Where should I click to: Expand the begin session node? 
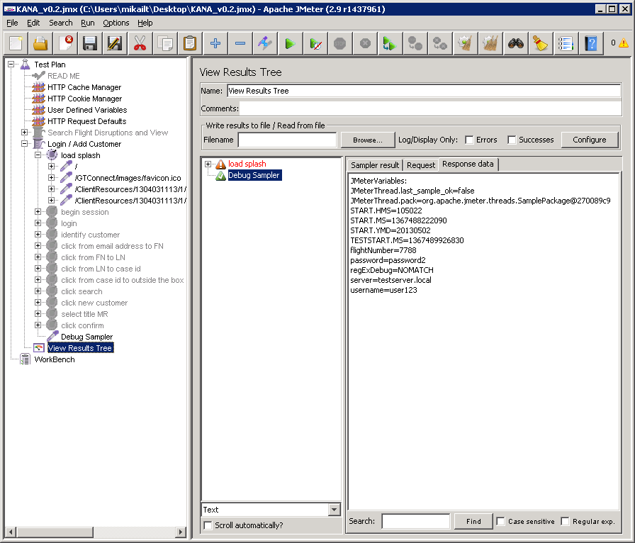click(x=38, y=211)
